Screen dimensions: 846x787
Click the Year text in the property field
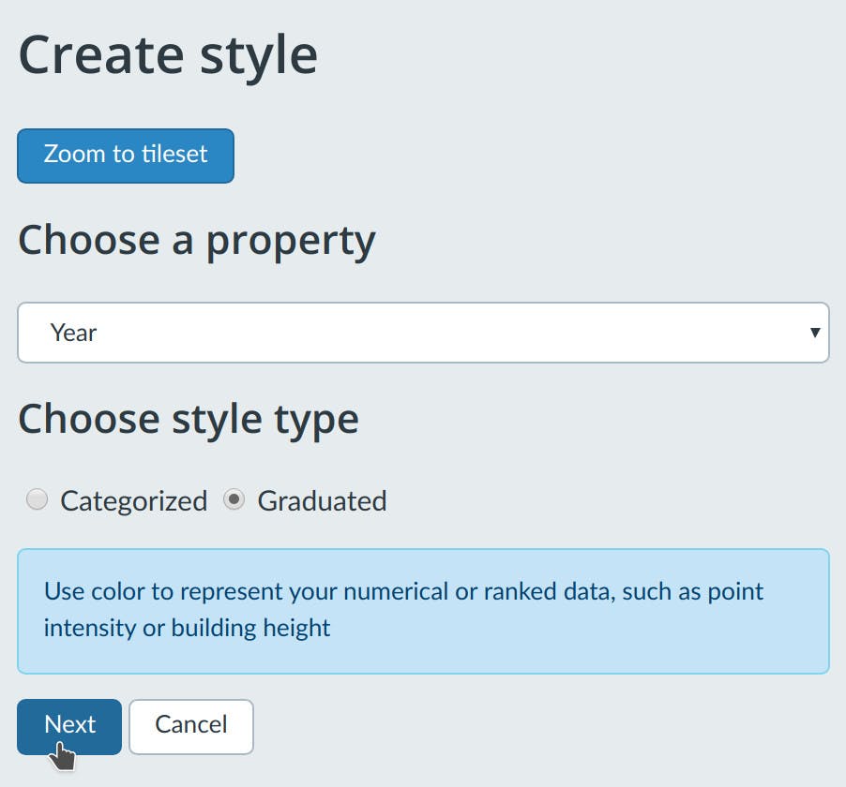point(74,333)
